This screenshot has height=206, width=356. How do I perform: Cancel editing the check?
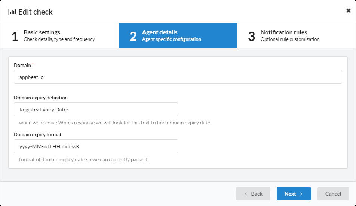coord(333,194)
